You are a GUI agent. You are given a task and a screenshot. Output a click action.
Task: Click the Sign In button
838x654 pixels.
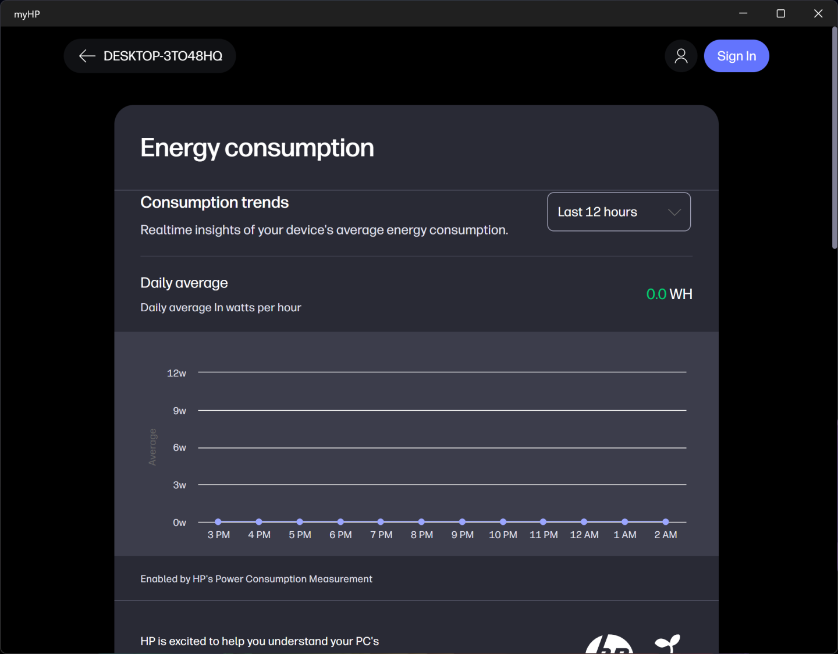pos(736,56)
